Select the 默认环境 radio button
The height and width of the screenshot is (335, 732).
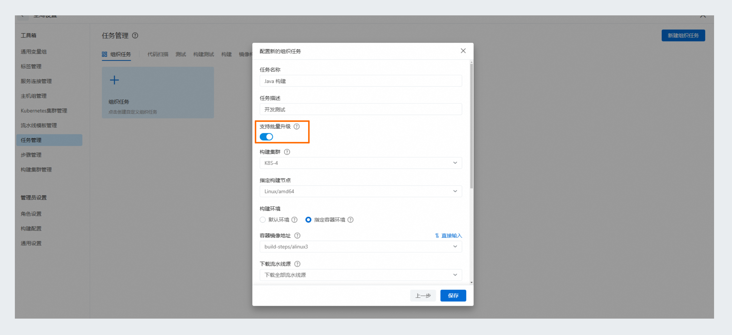click(262, 220)
